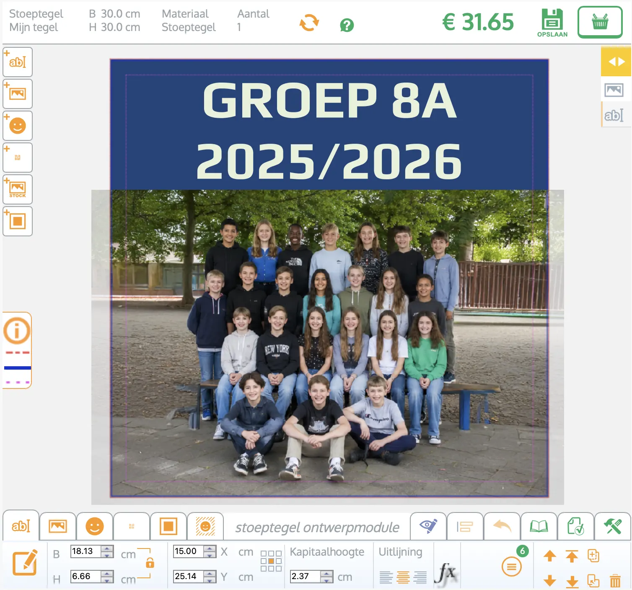Select the image layer in right panel
This screenshot has width=632, height=590.
click(614, 90)
